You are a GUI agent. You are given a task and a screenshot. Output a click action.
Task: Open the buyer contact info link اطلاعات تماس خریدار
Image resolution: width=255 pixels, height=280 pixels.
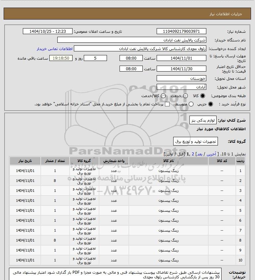(x=55, y=49)
